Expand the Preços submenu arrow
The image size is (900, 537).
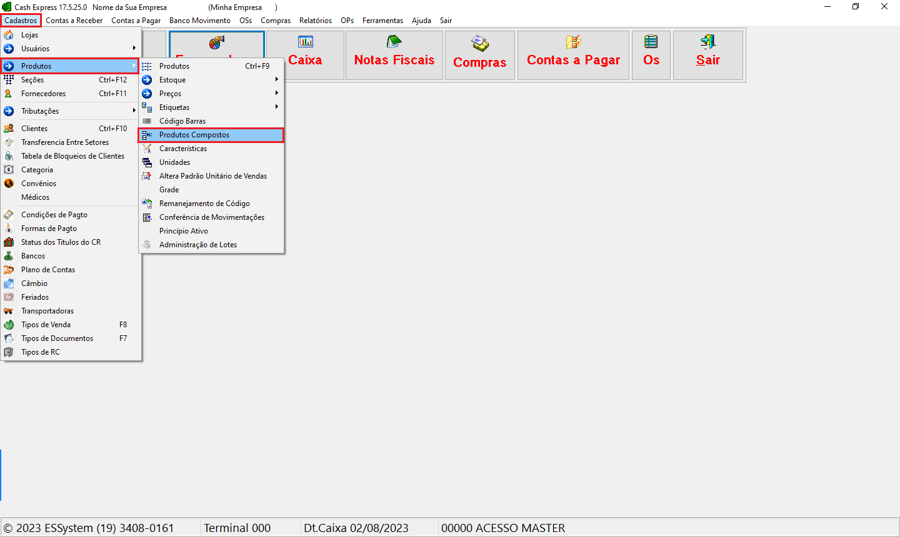pos(276,93)
